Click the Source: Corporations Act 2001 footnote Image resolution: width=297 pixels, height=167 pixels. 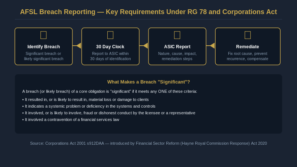click(148, 143)
